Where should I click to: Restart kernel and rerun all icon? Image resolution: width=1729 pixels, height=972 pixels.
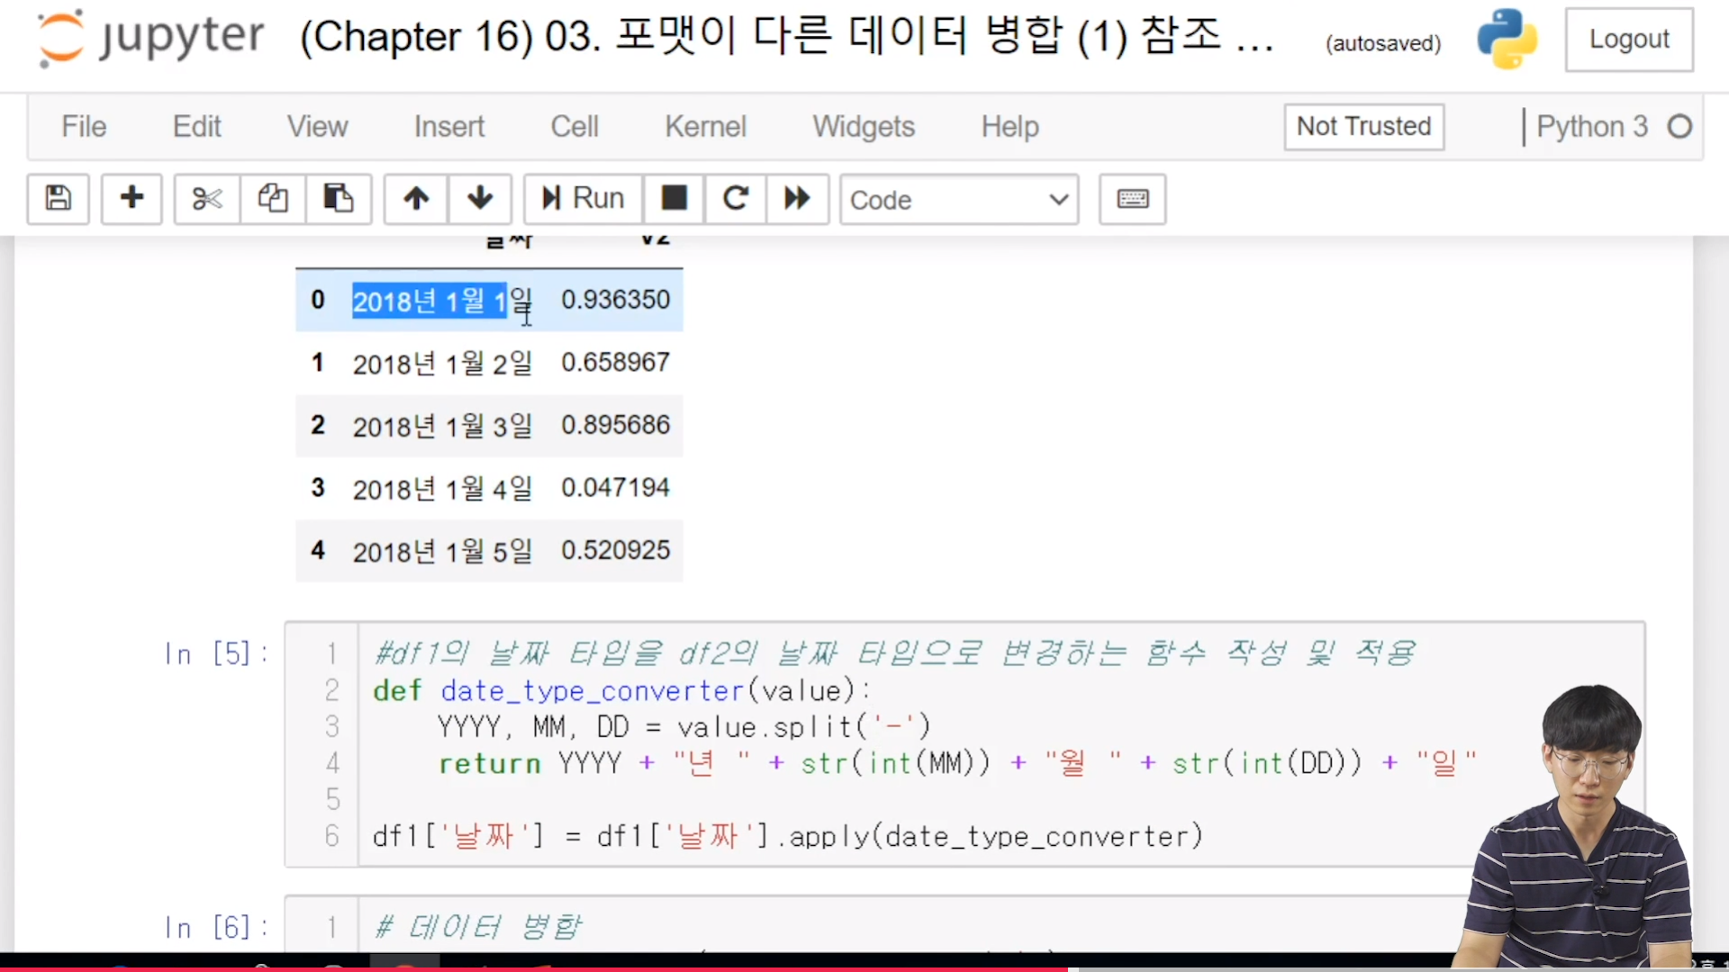coord(797,198)
